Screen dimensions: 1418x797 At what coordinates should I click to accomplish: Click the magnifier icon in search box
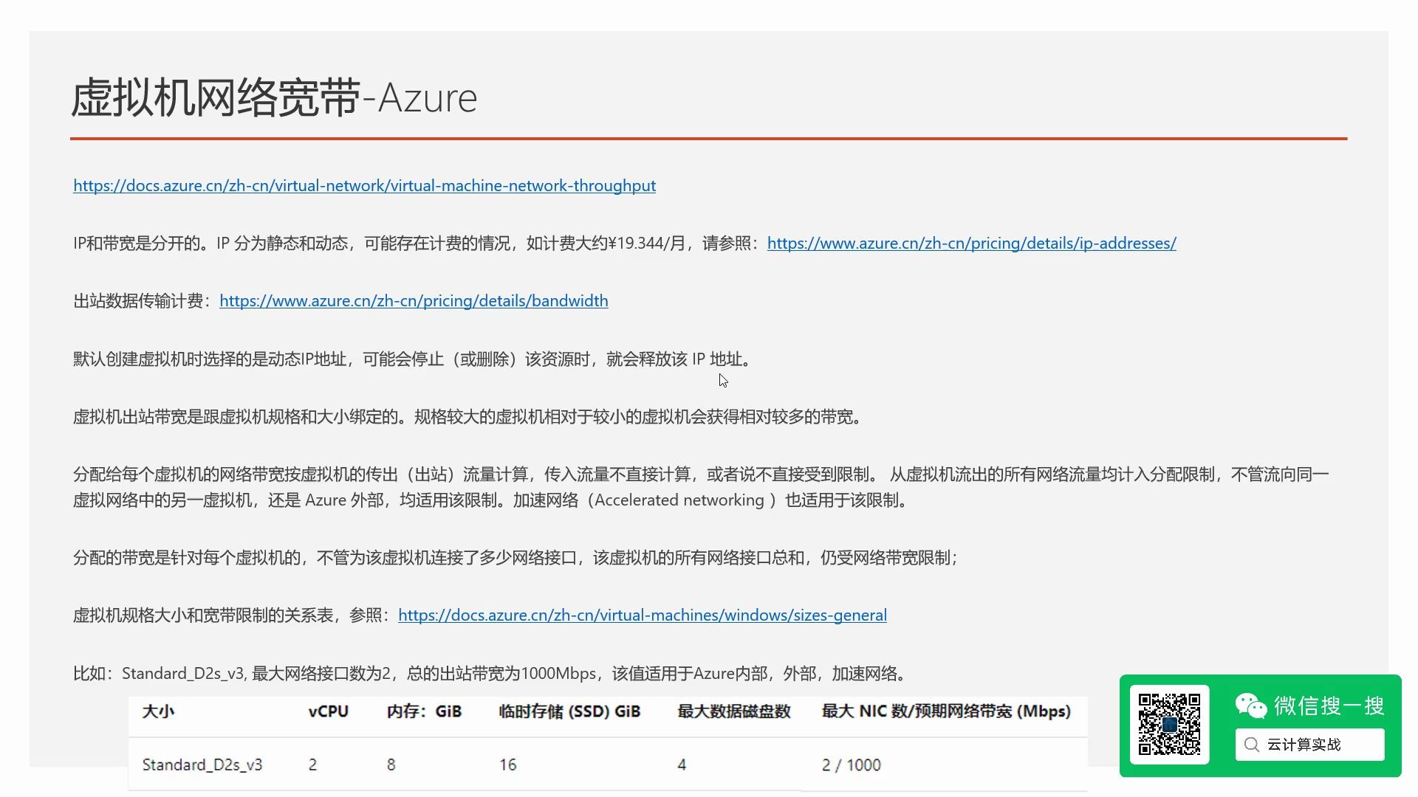(x=1251, y=745)
